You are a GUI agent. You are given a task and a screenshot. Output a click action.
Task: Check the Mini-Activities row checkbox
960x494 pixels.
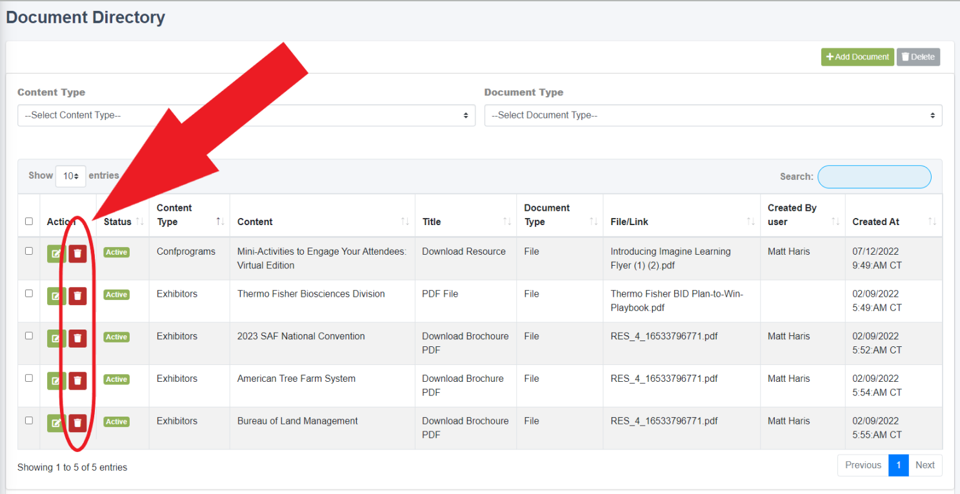(x=29, y=251)
